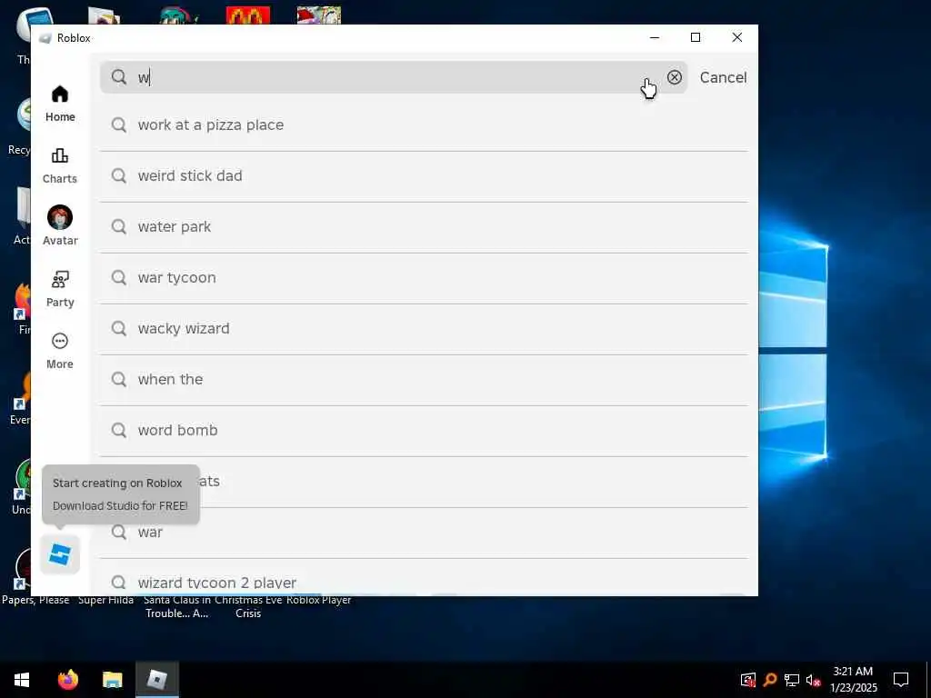Open the Party section
Image resolution: width=931 pixels, height=698 pixels.
(60, 289)
